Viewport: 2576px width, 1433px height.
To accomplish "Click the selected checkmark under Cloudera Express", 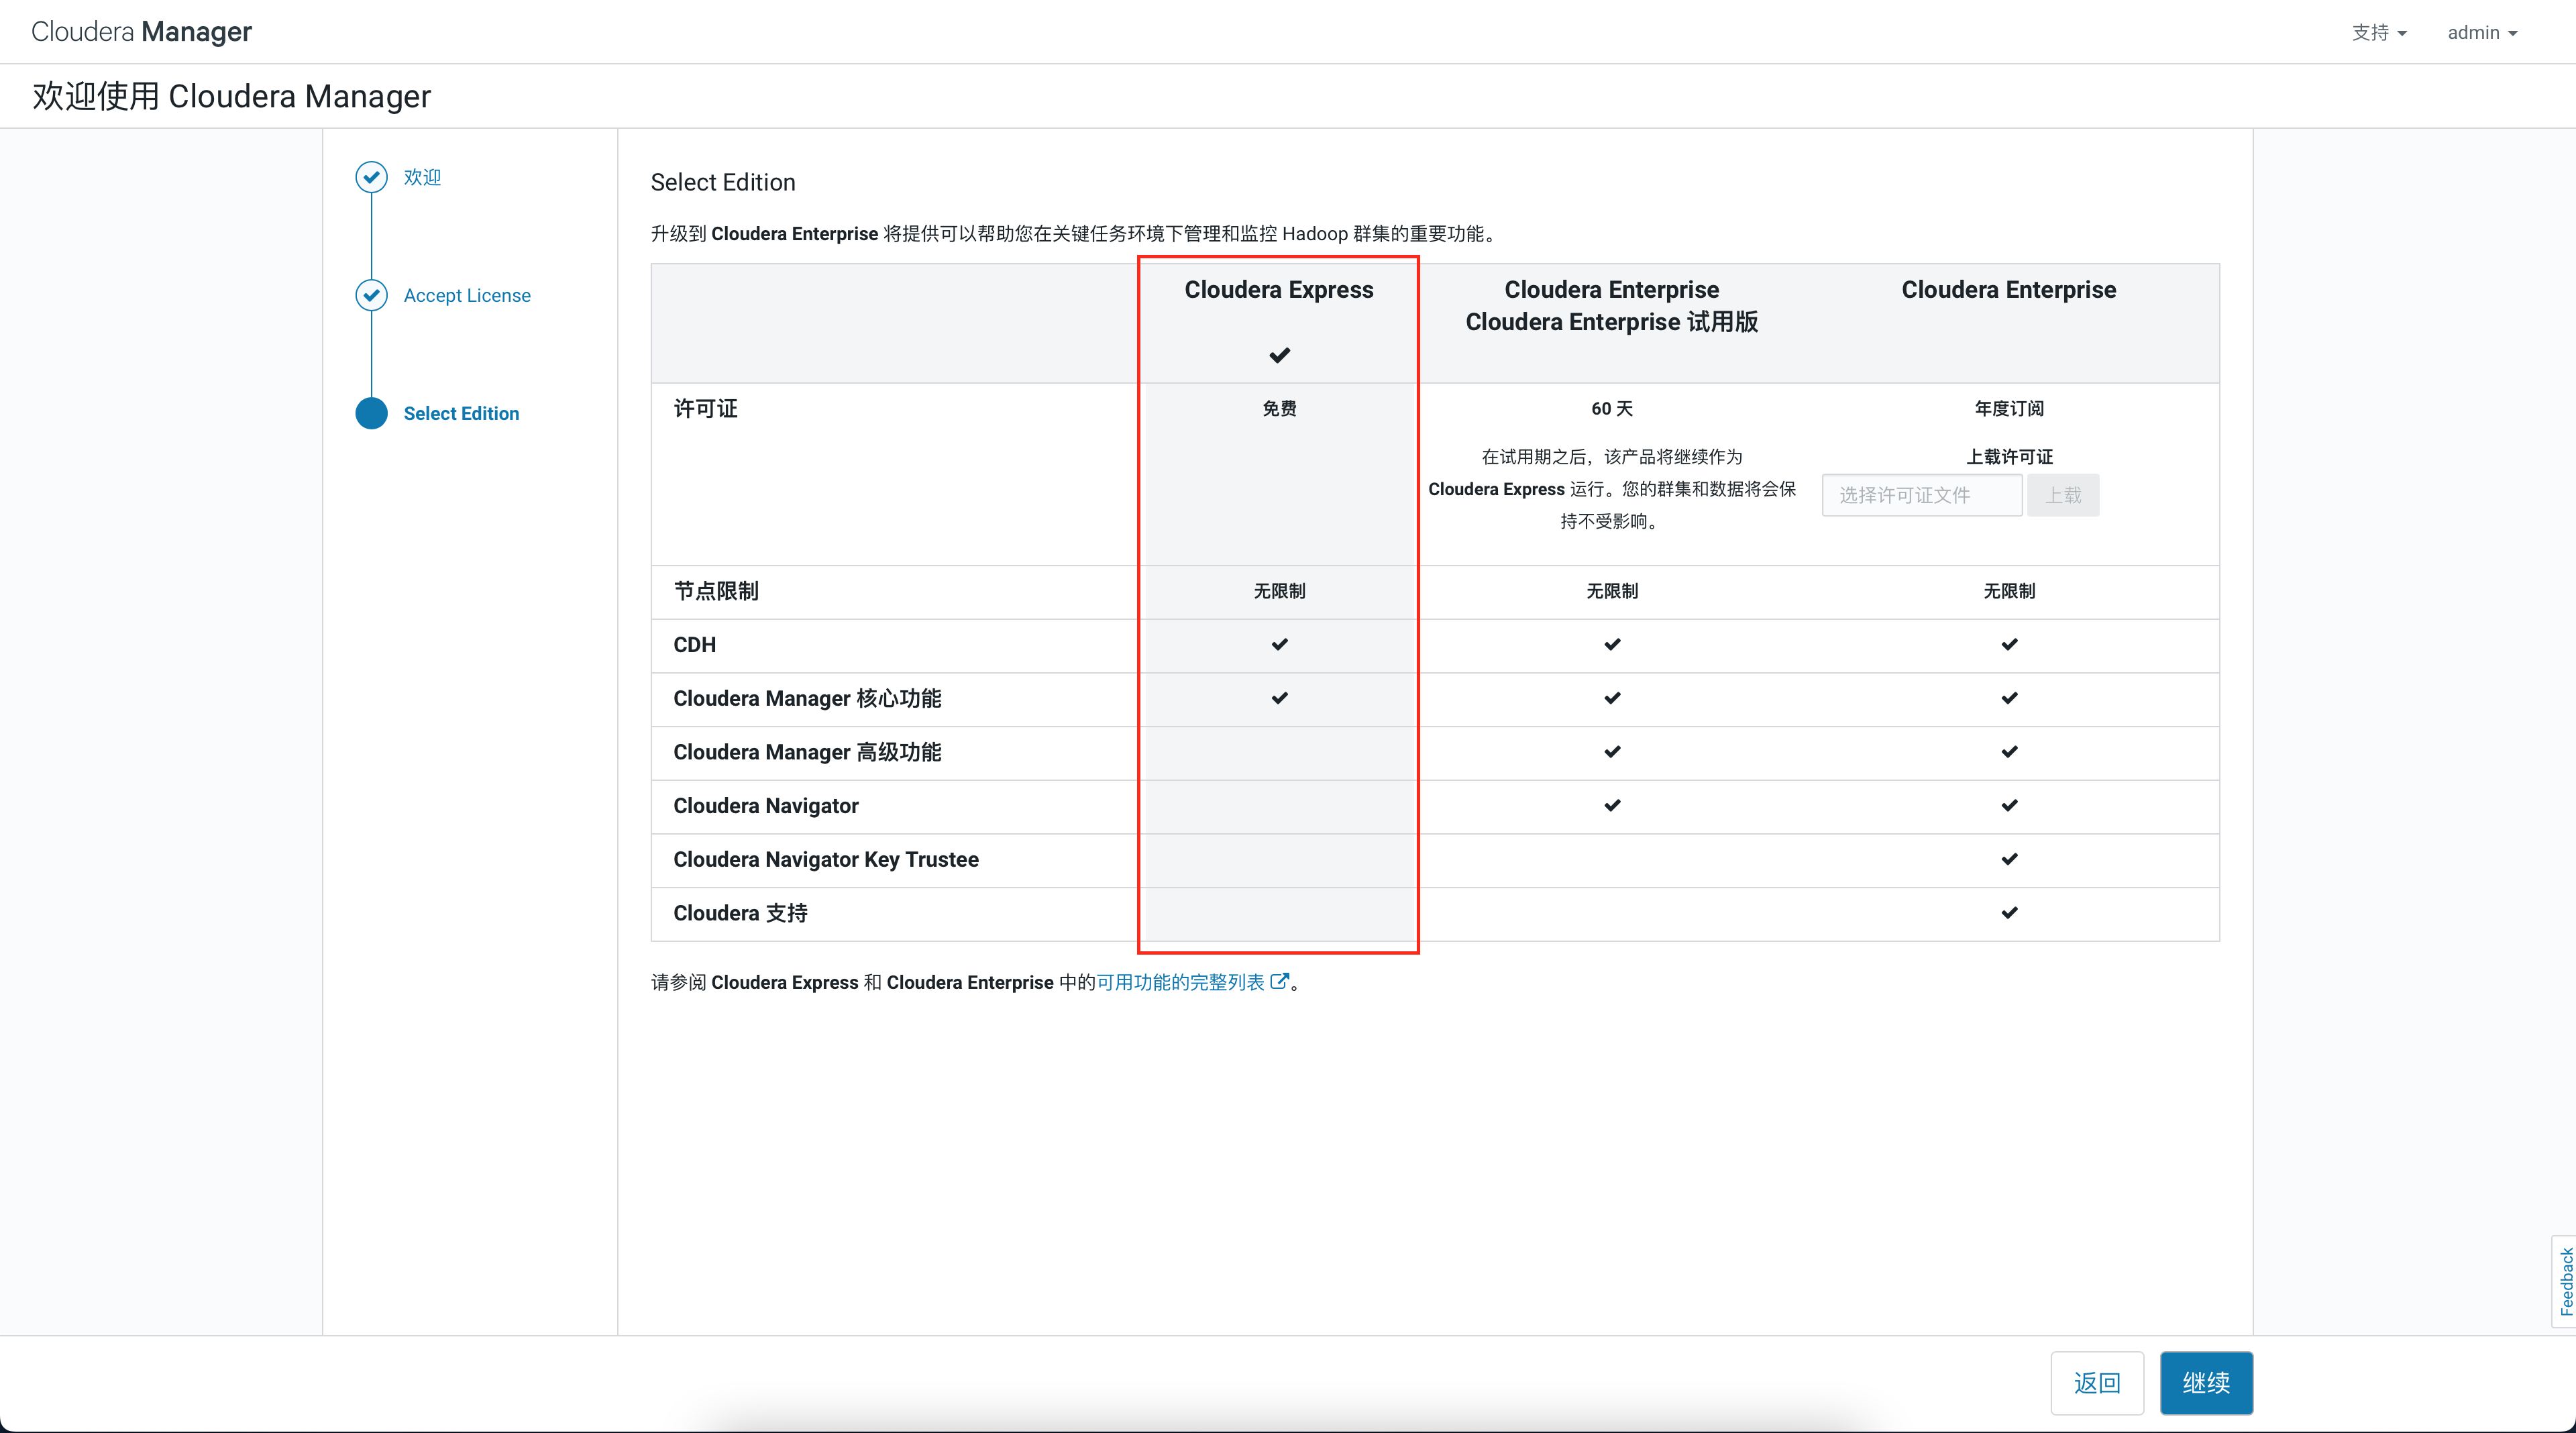I will point(1279,355).
